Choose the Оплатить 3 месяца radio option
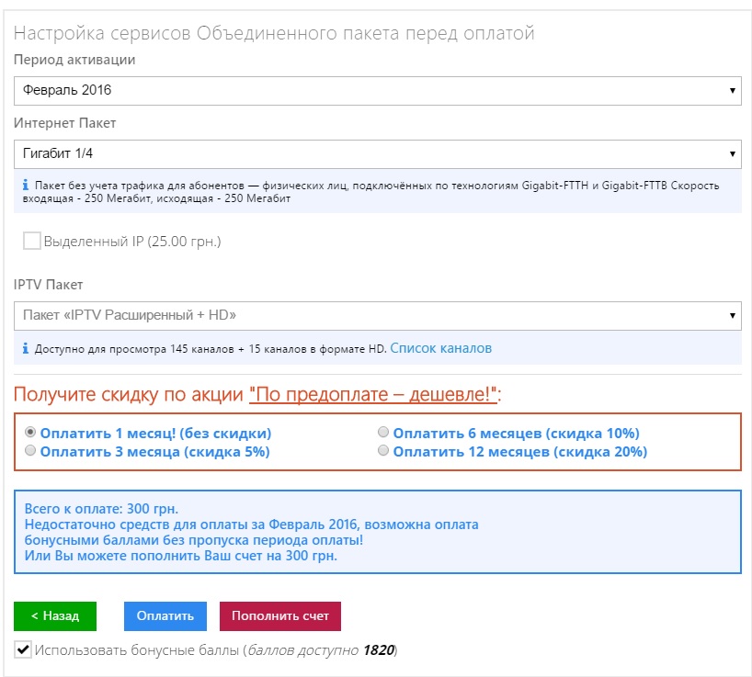 31,451
